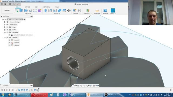Open the ASSEMBLE dropdown menu
The width and height of the screenshot is (173, 97).
coord(77,13)
